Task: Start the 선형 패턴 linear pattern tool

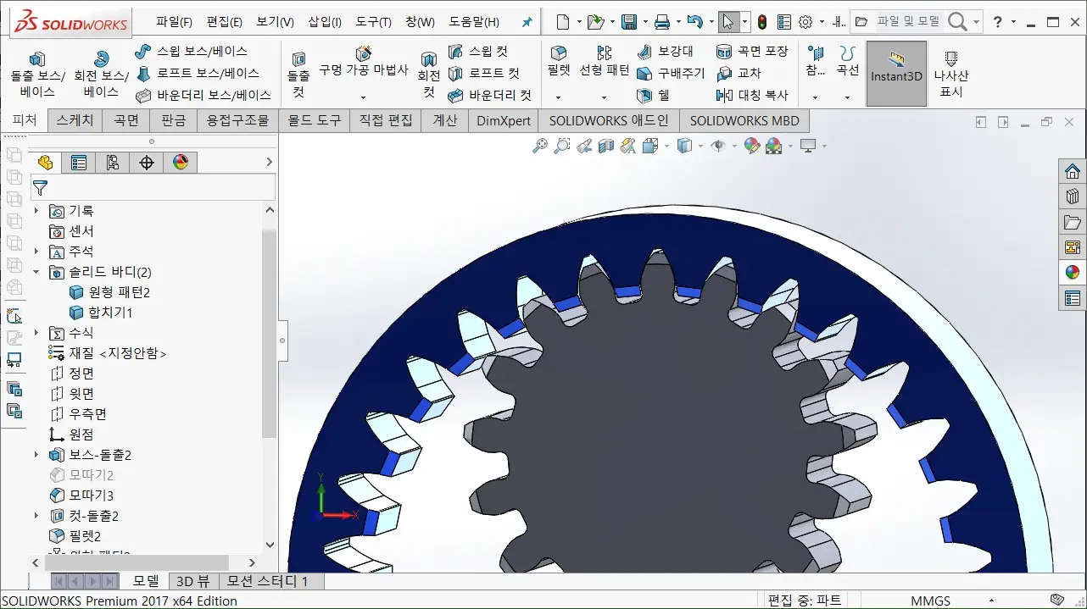Action: tap(604, 63)
